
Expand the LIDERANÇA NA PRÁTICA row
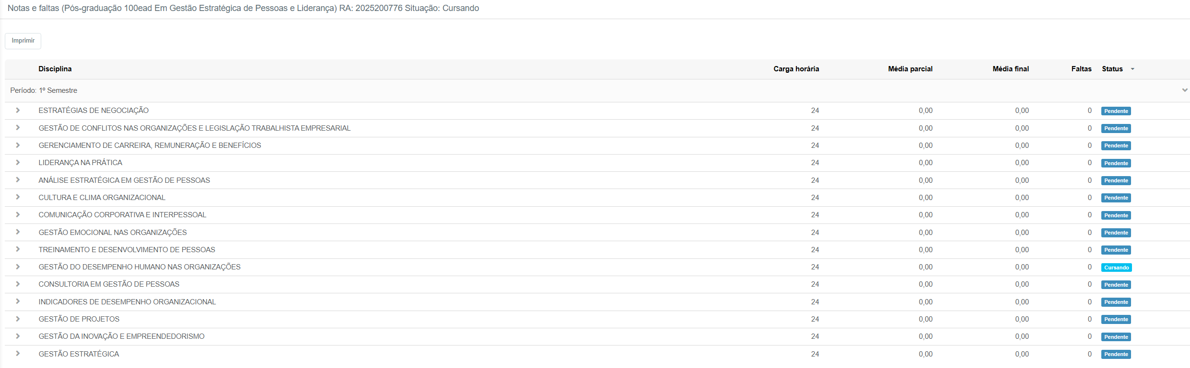[x=18, y=163]
